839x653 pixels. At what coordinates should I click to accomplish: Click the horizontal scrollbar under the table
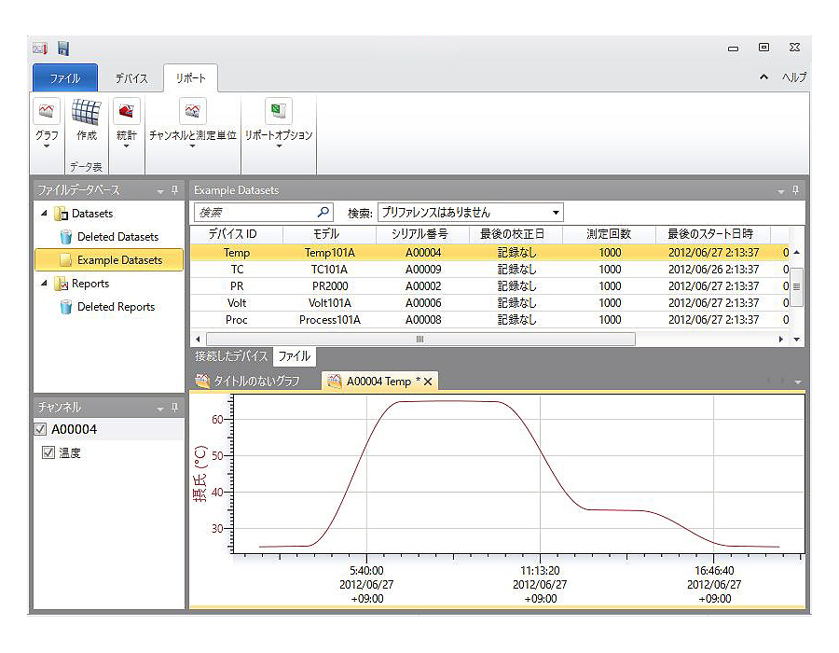419,340
